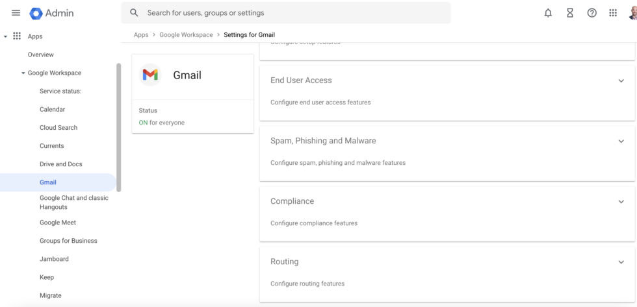Open the notifications bell
This screenshot has height=307, width=637.
[x=548, y=13]
